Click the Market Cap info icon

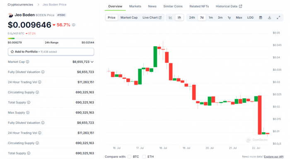(27, 62)
